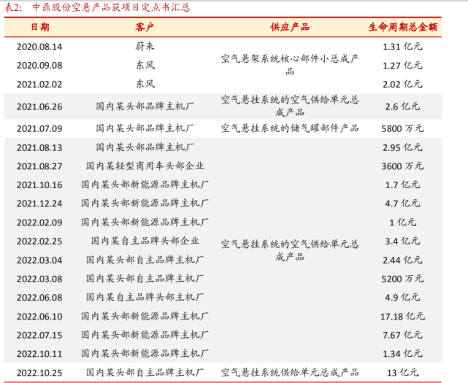The height and width of the screenshot is (383, 468).
Task: Click the amount 1.7 亿元
Action: pyautogui.click(x=402, y=185)
